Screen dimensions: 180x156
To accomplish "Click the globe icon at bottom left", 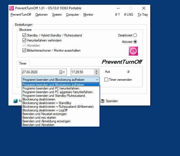I will pyautogui.click(x=15, y=101).
